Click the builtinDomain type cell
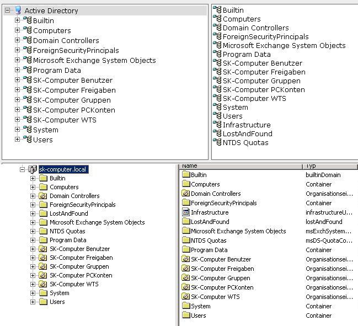Image resolution: width=358 pixels, height=326 pixels. [323, 175]
